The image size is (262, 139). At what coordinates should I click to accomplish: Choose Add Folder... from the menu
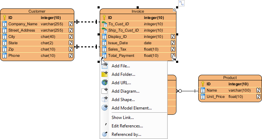click(x=134, y=74)
